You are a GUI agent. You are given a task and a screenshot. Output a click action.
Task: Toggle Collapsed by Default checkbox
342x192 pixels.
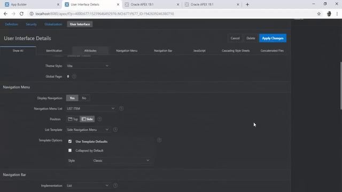tap(70, 150)
